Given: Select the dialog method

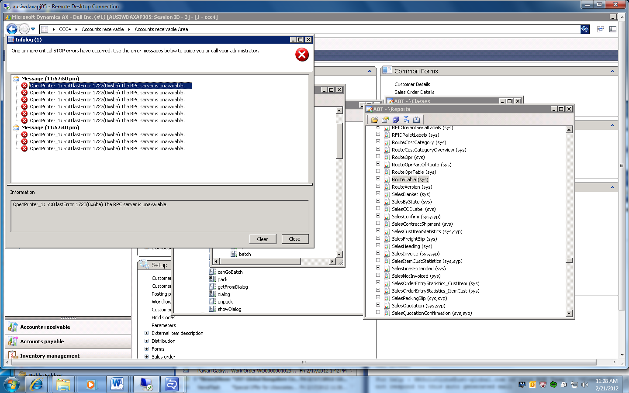Looking at the screenshot, I should coord(224,294).
